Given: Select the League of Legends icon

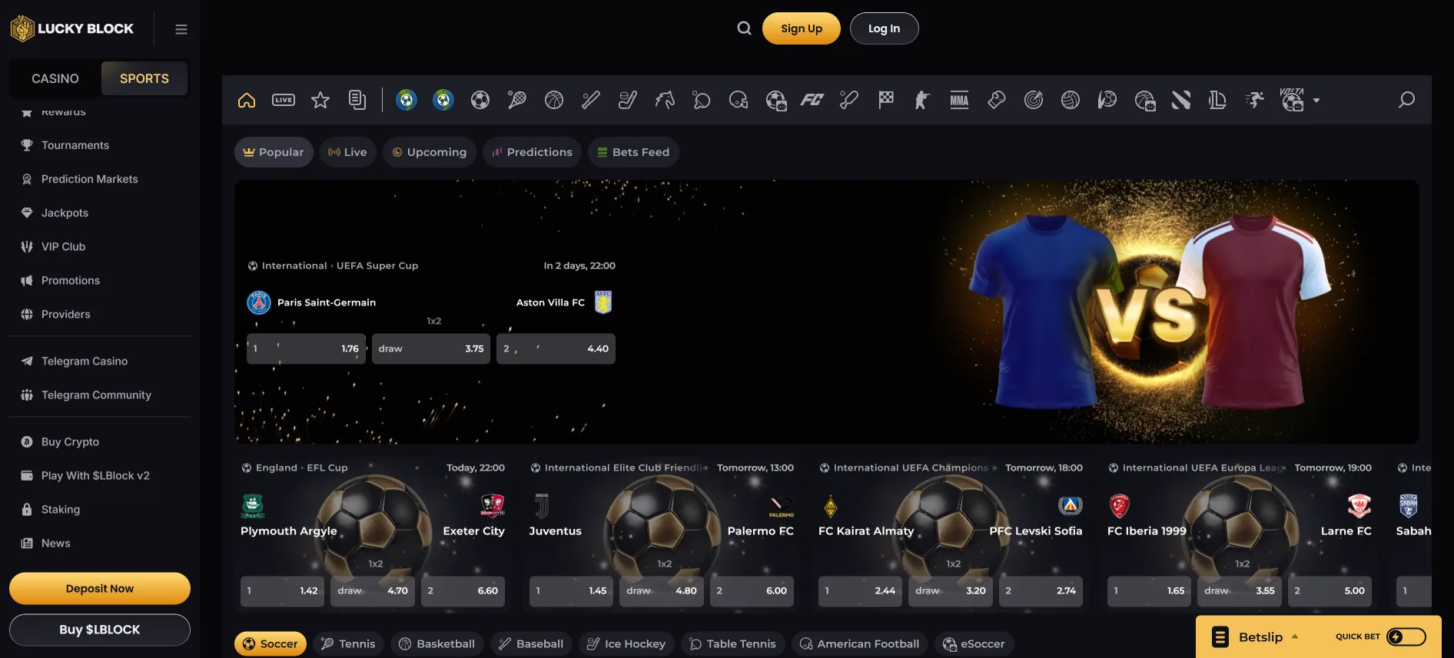Looking at the screenshot, I should coord(1218,100).
